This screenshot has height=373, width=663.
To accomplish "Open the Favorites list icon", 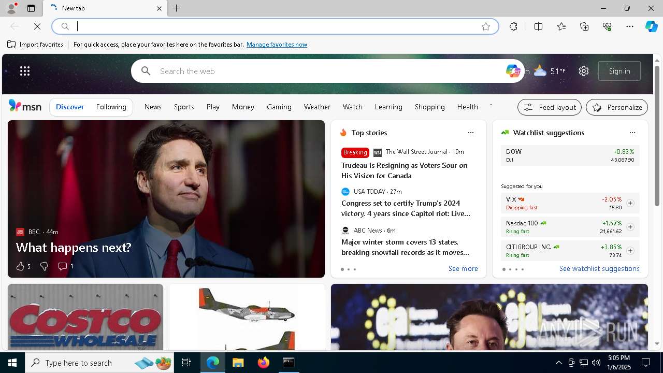I will pyautogui.click(x=561, y=26).
